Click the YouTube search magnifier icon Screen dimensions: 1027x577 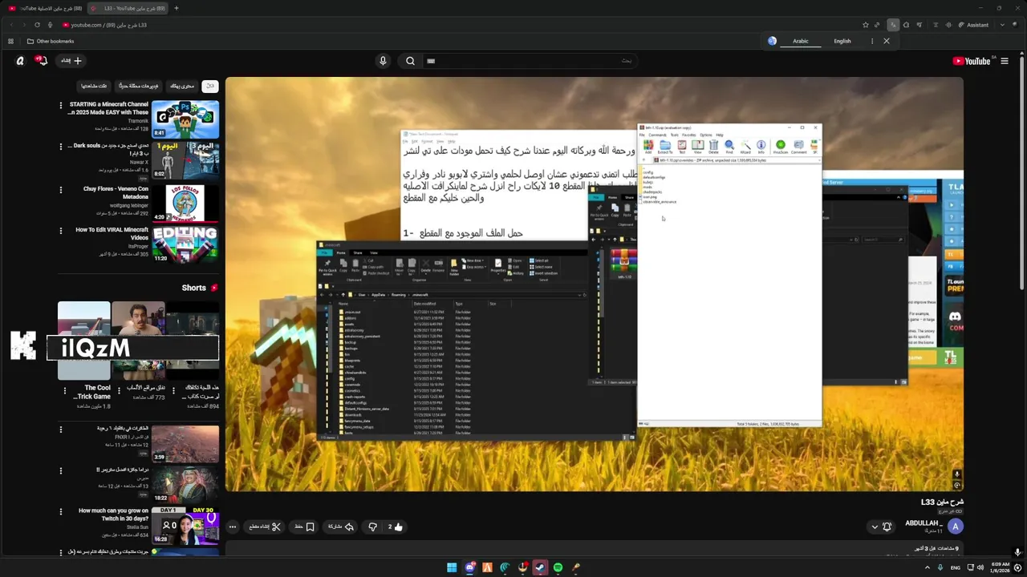pos(410,61)
